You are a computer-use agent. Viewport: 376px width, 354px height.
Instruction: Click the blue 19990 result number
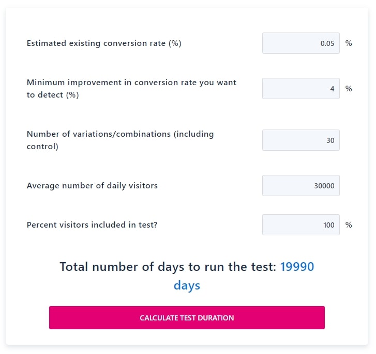pos(297,267)
